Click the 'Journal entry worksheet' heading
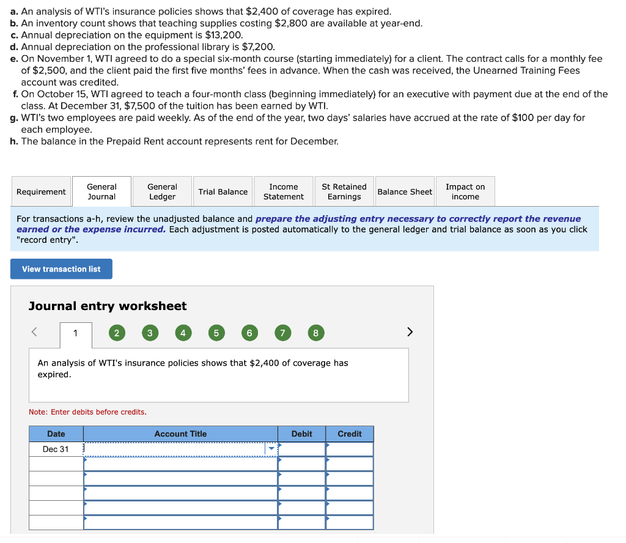626x543 pixels. pos(108,306)
